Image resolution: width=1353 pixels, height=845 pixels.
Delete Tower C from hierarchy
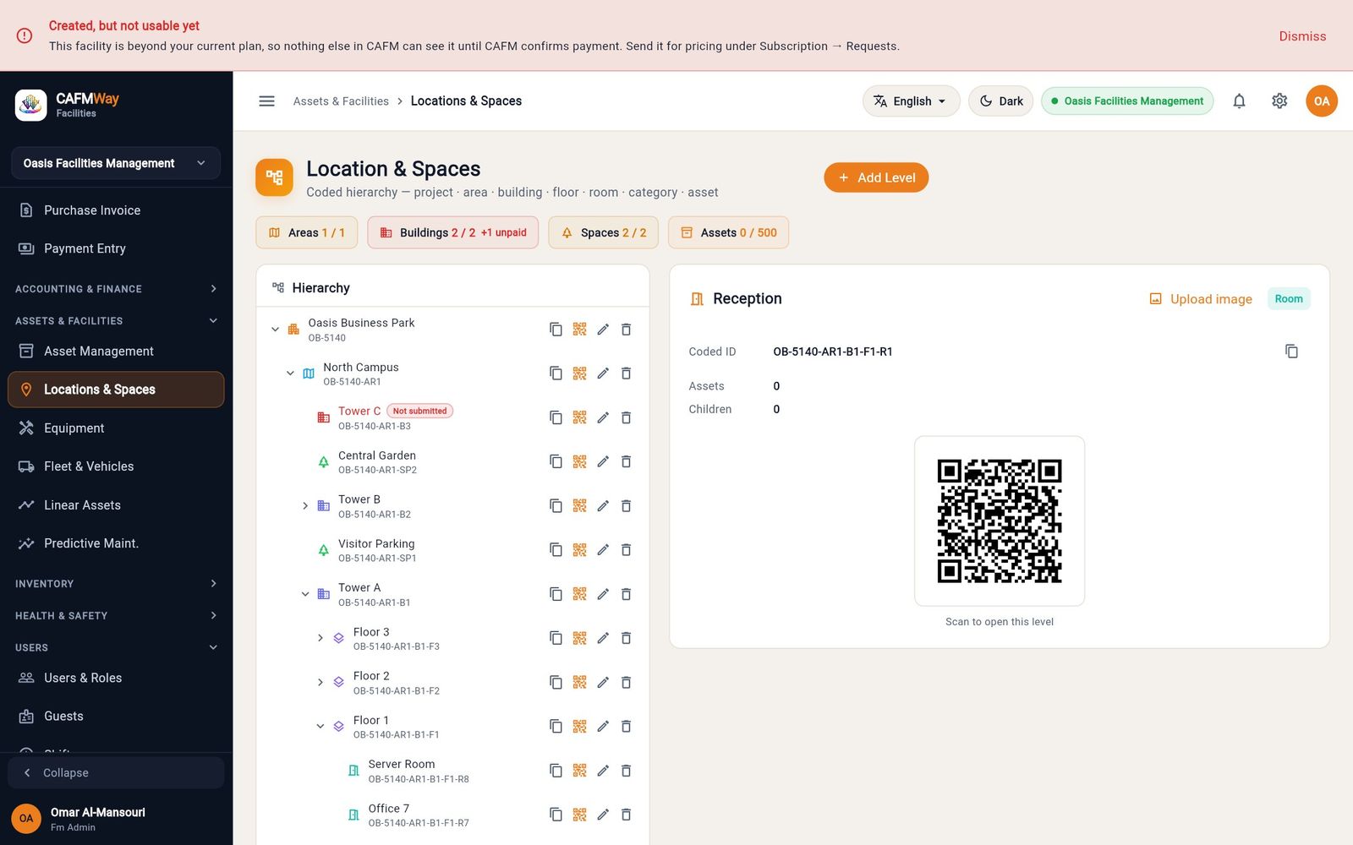(627, 417)
